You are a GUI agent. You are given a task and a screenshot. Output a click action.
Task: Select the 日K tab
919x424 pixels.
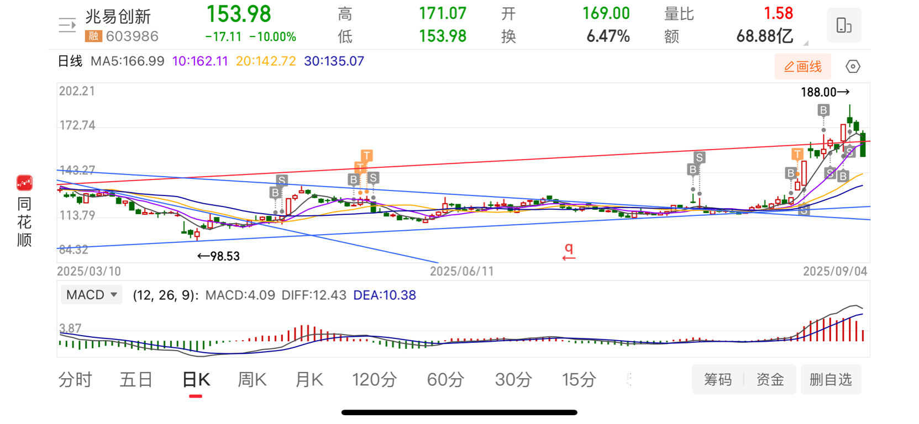[196, 380]
